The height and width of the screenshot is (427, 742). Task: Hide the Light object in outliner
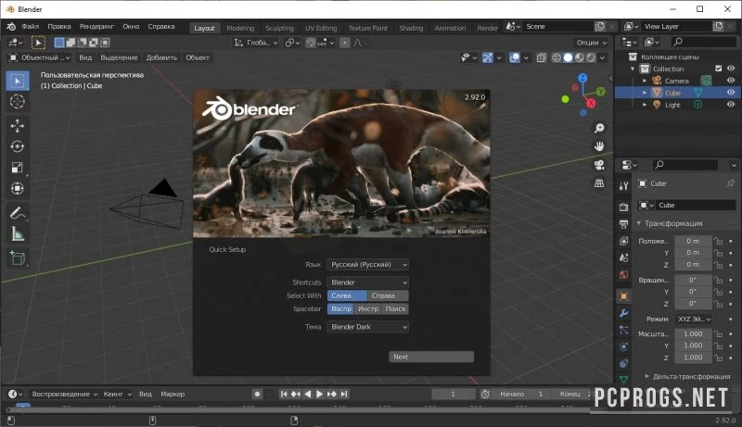coord(731,105)
